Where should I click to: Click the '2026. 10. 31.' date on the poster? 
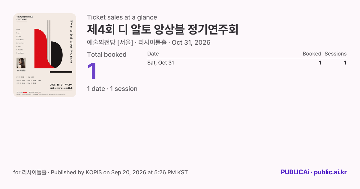(x=57, y=85)
